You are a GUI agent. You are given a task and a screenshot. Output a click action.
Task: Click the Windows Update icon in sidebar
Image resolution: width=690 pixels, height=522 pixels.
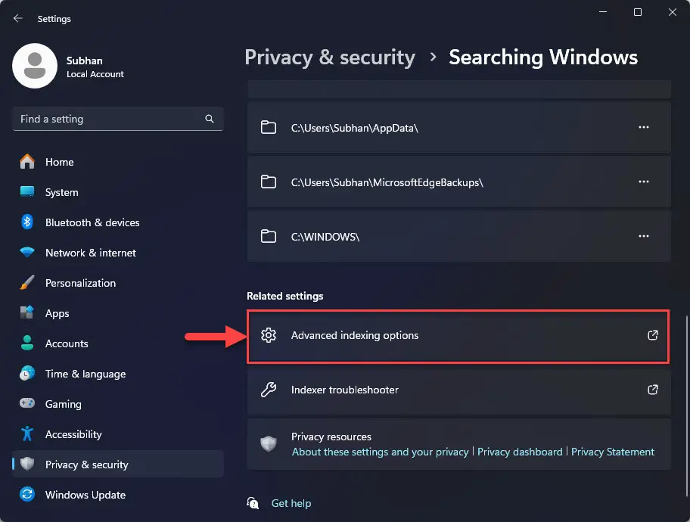point(28,495)
